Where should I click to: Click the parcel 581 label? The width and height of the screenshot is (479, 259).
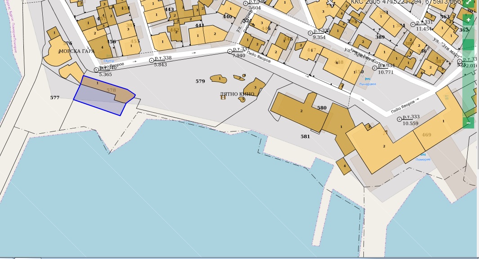pos(305,136)
